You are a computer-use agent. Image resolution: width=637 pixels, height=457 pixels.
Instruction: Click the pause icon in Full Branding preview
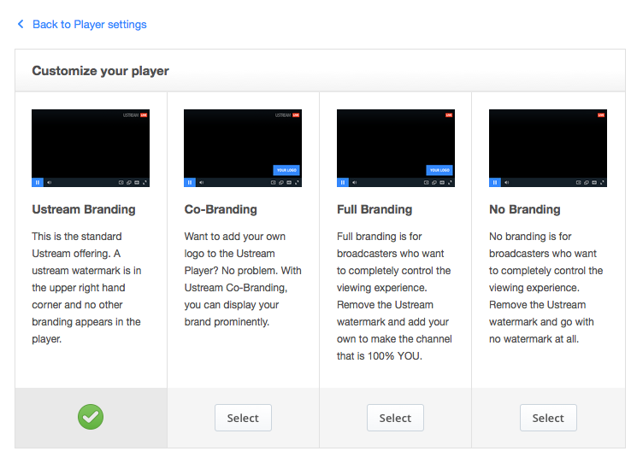tap(343, 183)
